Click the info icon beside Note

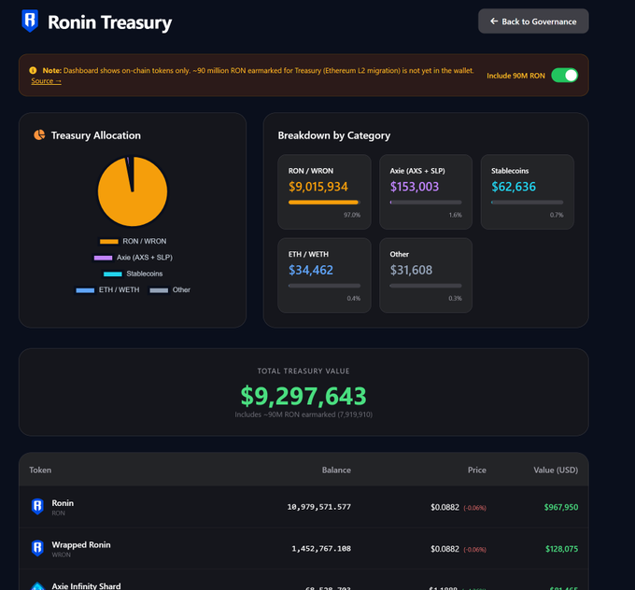pyautogui.click(x=33, y=70)
